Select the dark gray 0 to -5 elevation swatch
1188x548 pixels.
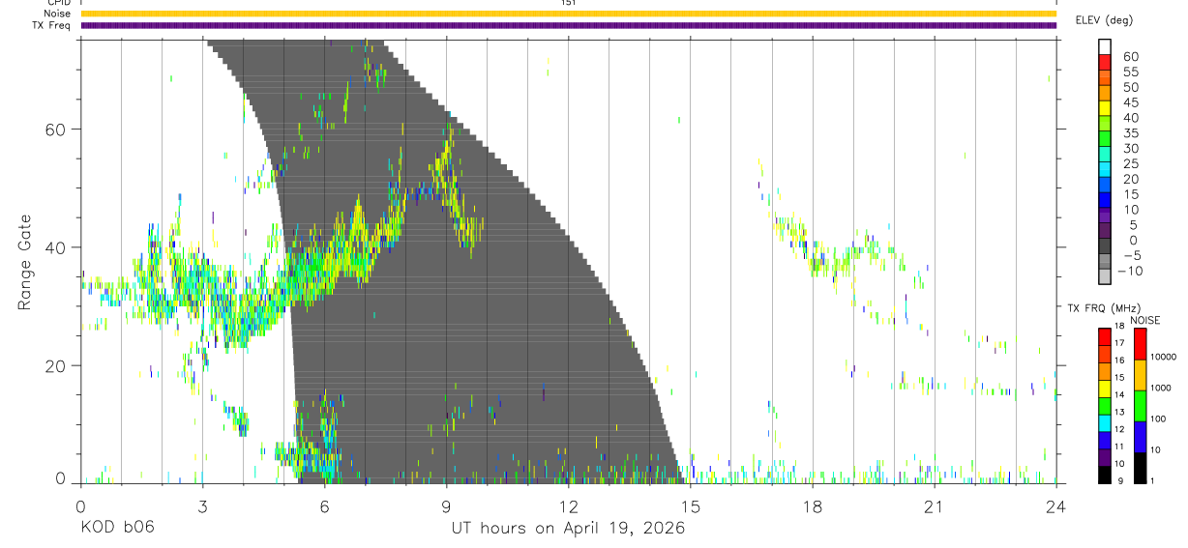point(1105,246)
